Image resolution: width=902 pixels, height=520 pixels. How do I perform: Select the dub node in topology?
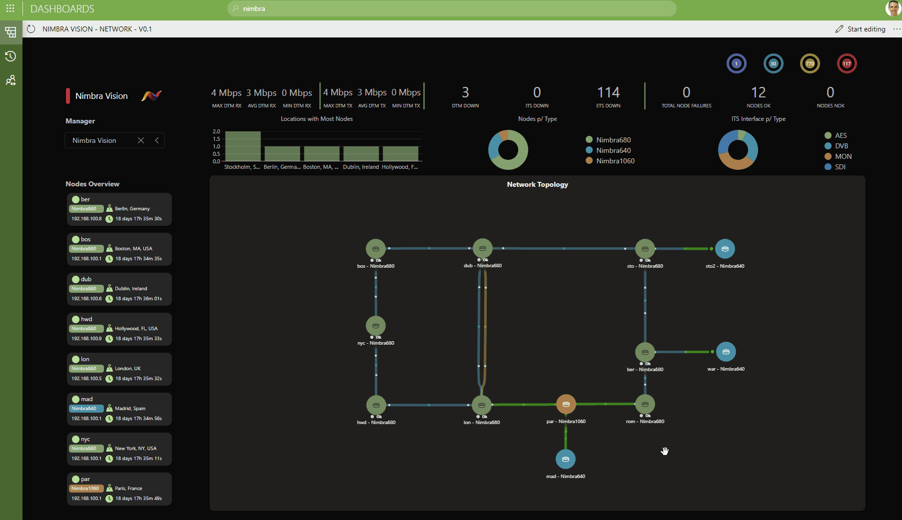click(x=483, y=248)
